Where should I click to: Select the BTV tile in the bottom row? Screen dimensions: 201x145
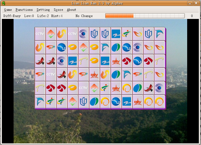pyautogui.click(x=138, y=102)
